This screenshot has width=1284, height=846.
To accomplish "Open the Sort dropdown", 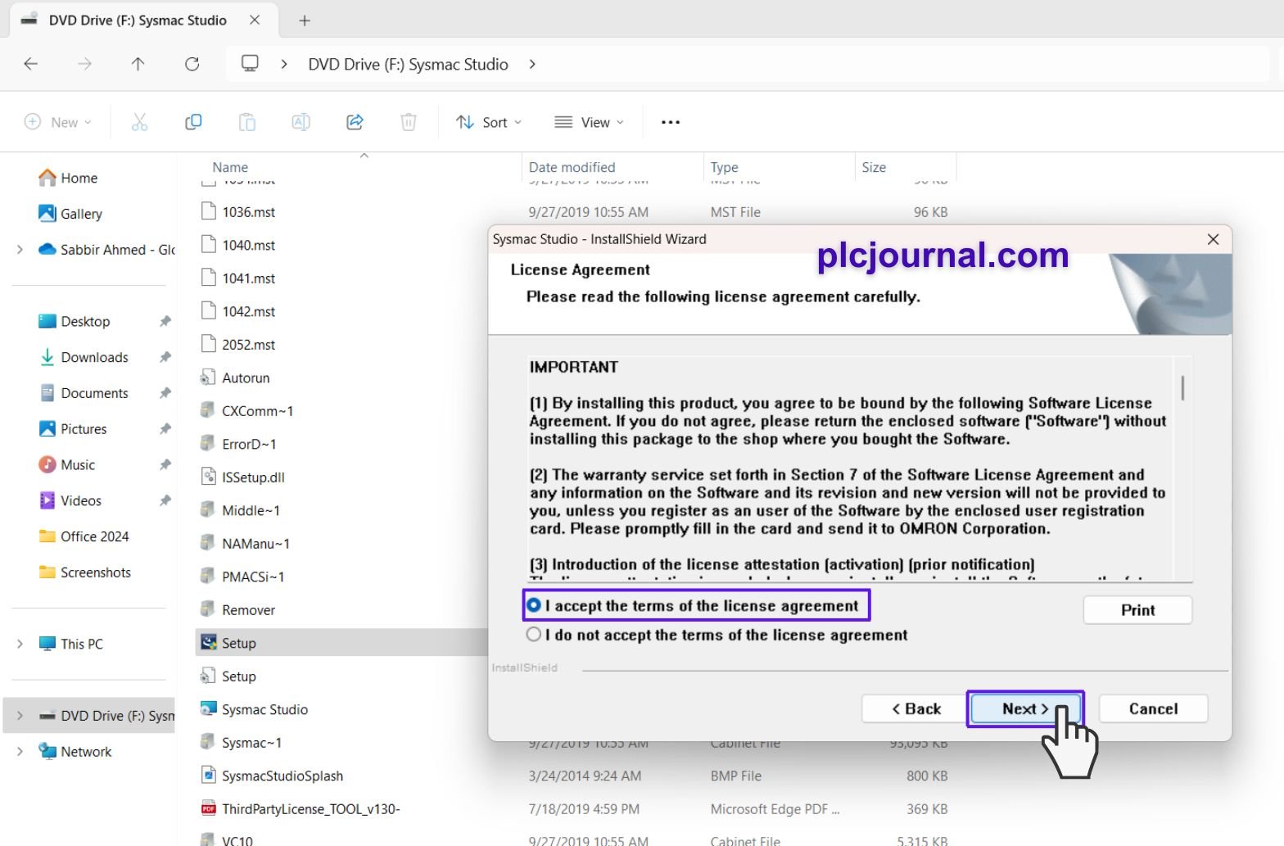I will 488,122.
